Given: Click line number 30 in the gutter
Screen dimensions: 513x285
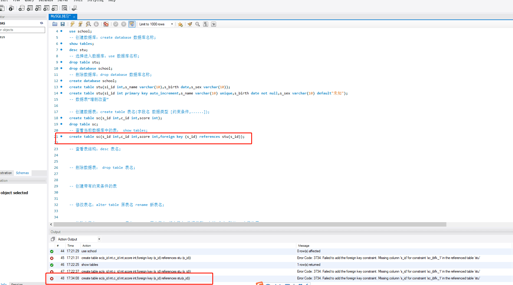Looking at the screenshot, I should click(x=56, y=192).
